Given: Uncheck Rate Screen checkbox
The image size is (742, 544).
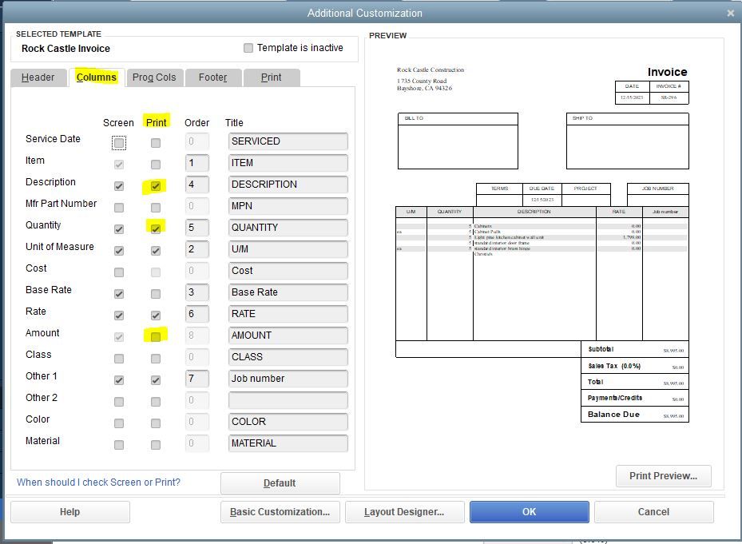Looking at the screenshot, I should (x=119, y=316).
